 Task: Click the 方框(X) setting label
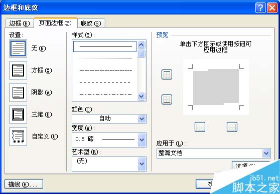[x=42, y=70]
